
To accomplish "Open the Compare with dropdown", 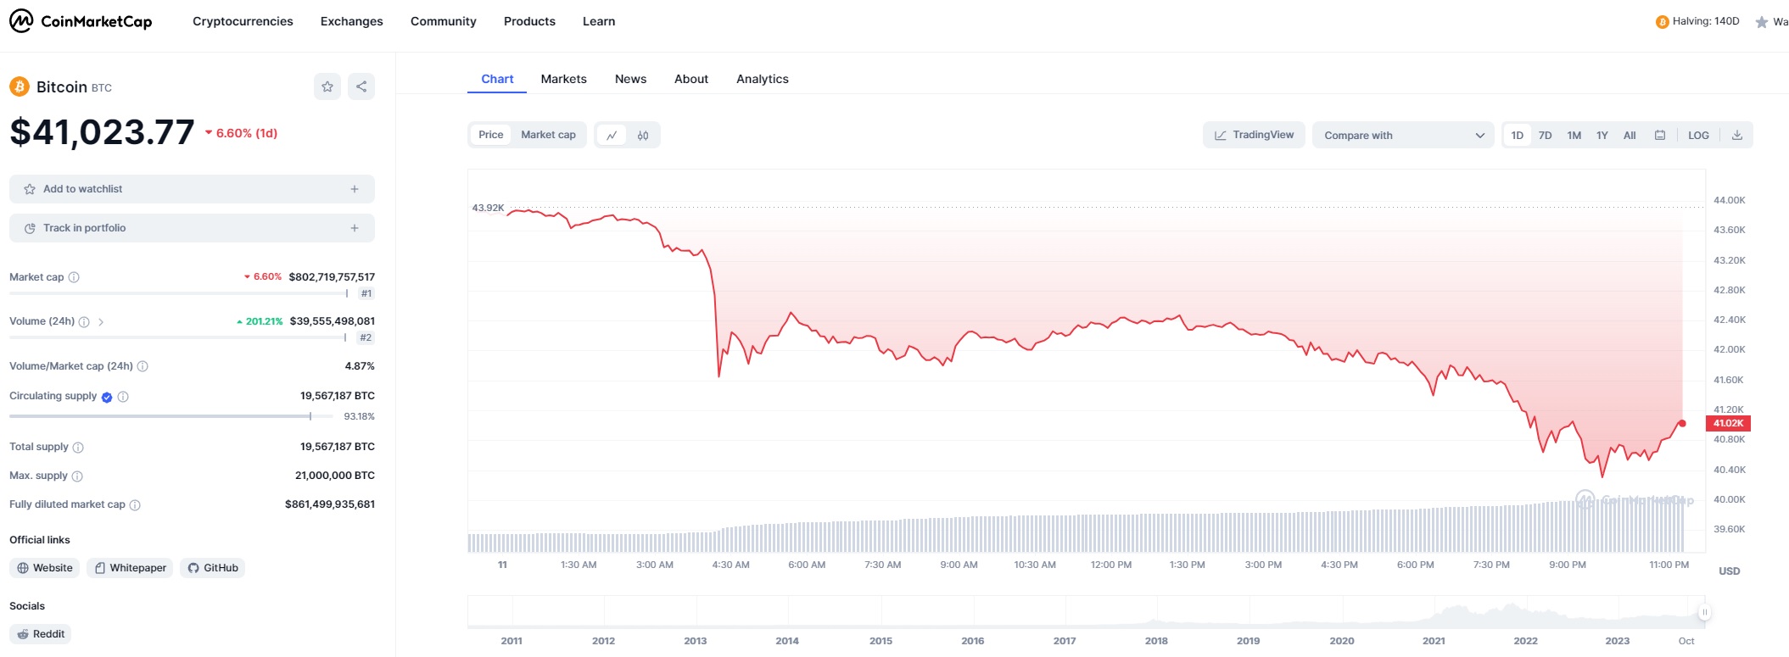I will [1404, 135].
